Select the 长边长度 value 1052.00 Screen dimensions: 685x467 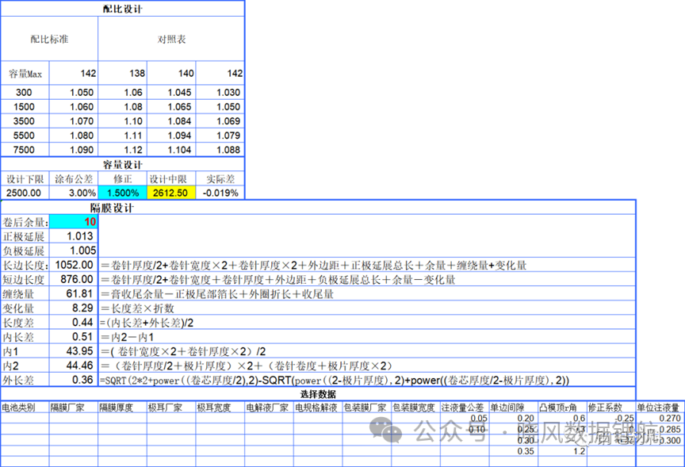pos(74,265)
